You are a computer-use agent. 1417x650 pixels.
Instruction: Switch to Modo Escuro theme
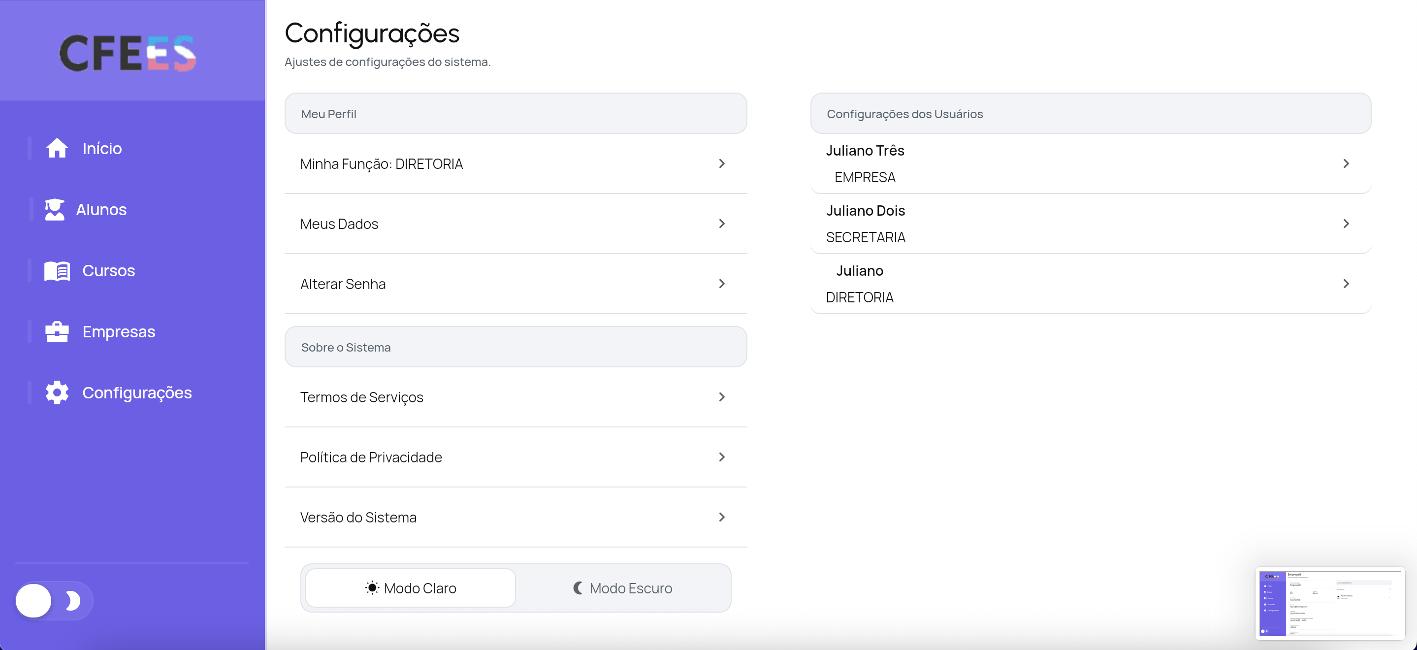623,588
